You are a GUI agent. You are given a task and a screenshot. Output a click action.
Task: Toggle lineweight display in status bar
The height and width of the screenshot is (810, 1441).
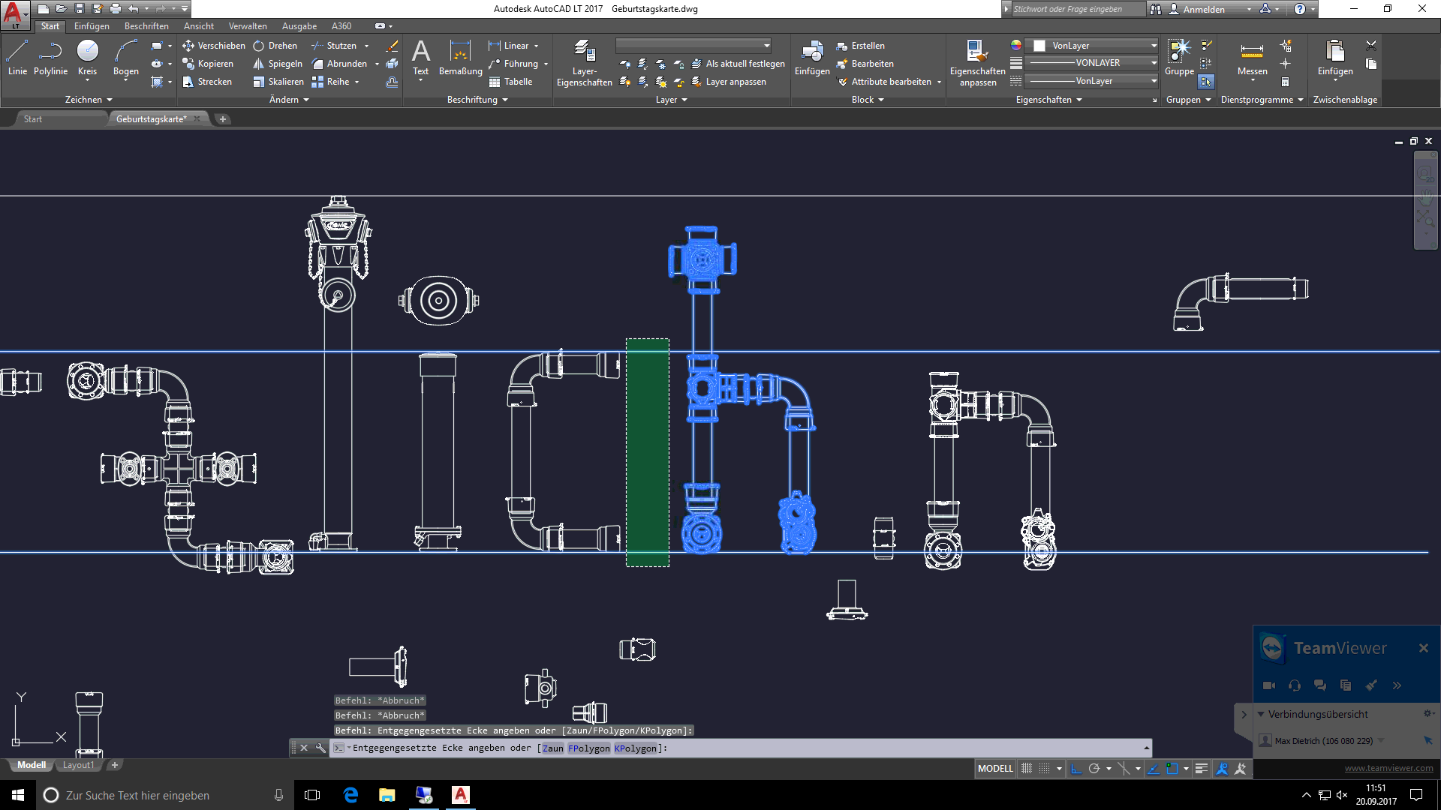1202,768
